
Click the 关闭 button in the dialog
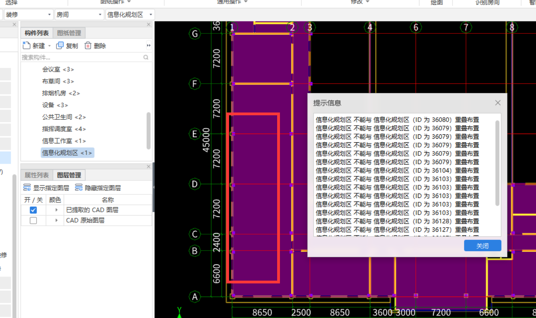click(x=482, y=246)
